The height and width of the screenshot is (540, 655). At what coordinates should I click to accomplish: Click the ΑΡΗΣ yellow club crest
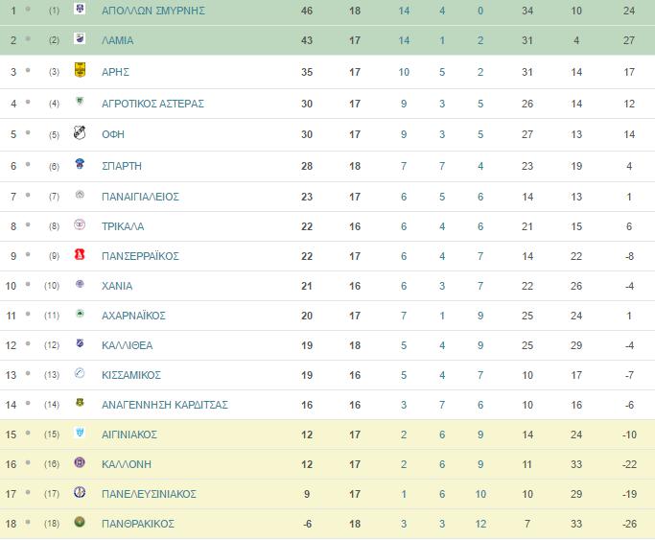(80, 70)
